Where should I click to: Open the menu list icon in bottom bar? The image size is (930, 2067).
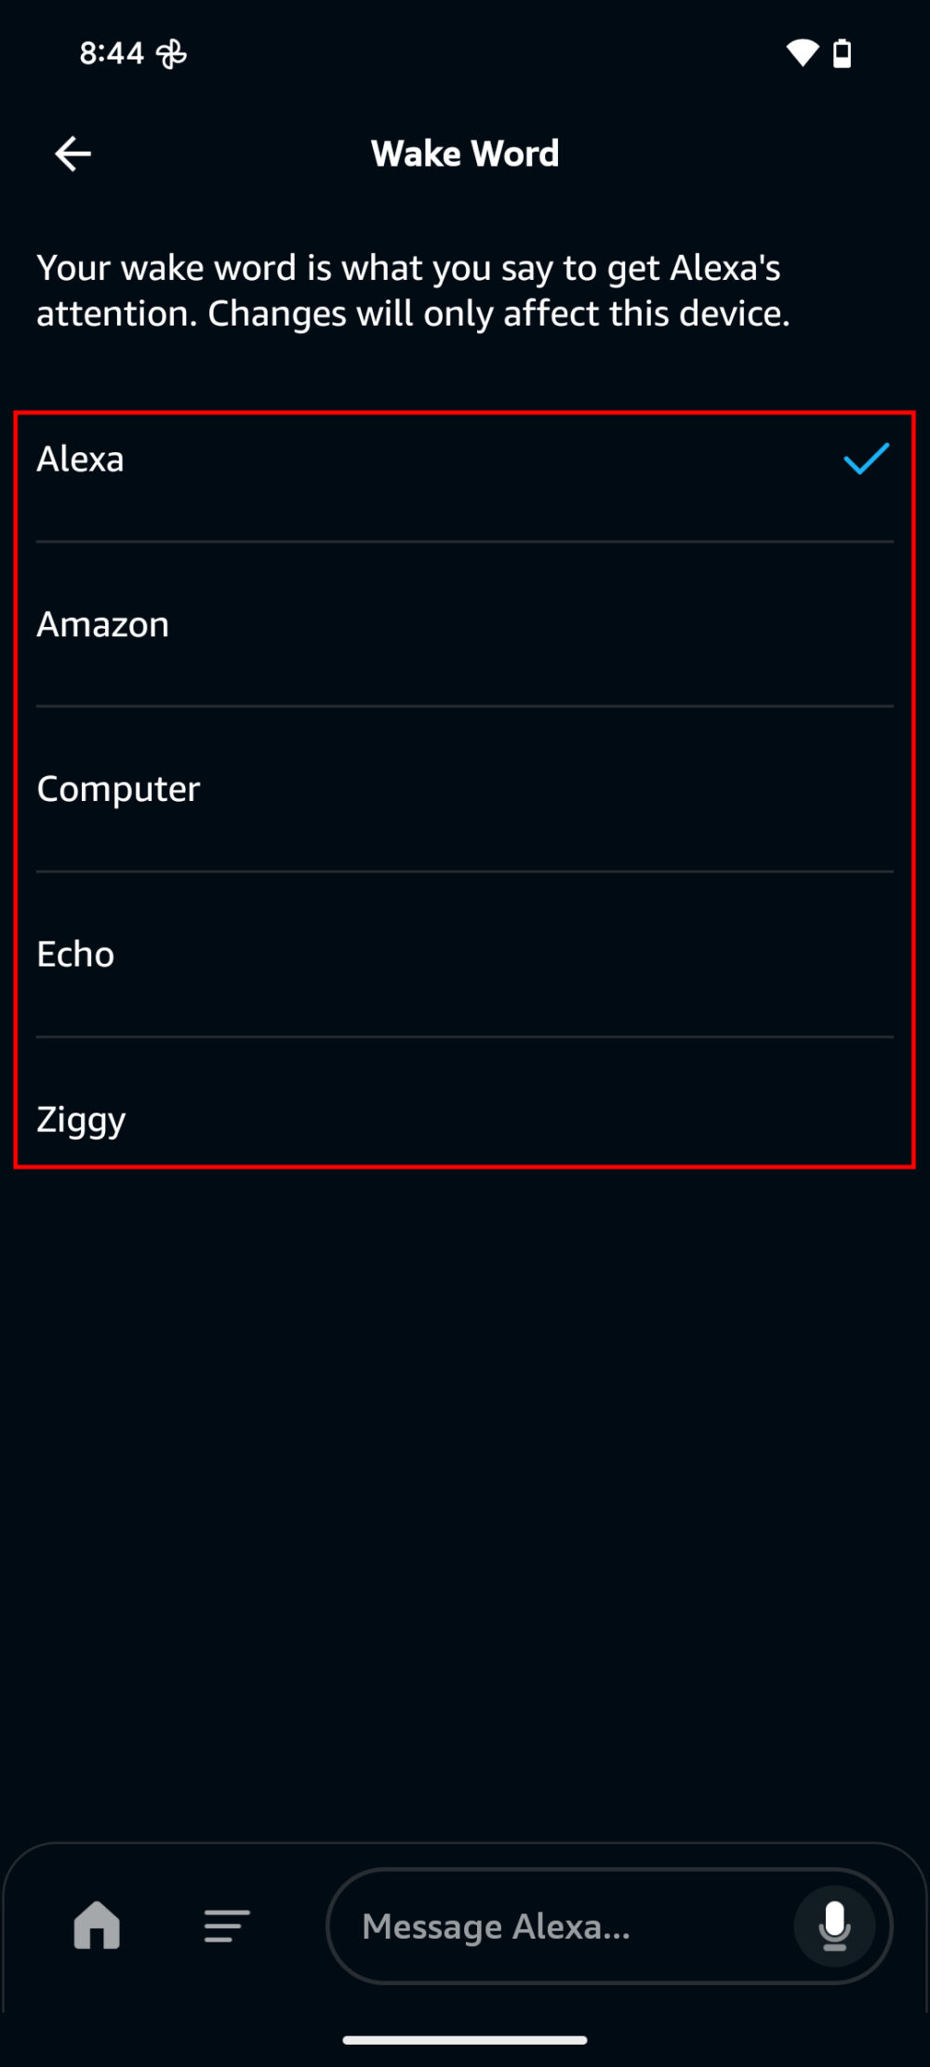225,1927
